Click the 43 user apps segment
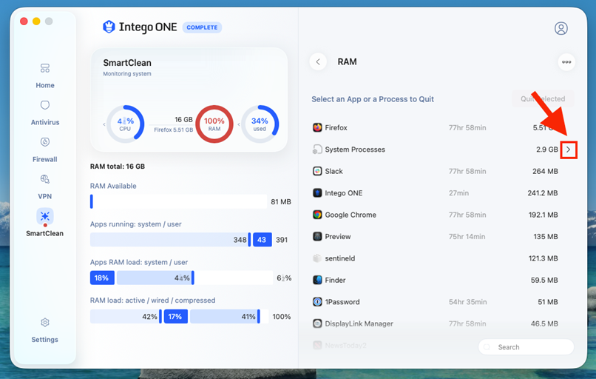The height and width of the screenshot is (379, 596). tap(262, 240)
